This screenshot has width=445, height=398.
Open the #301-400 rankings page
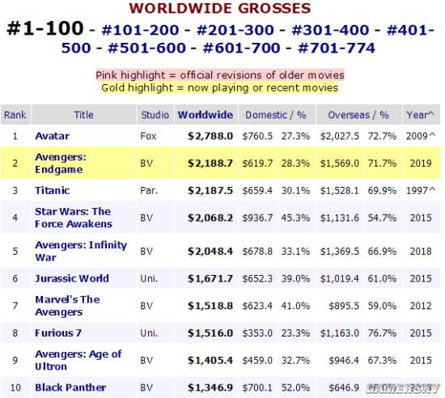click(330, 30)
